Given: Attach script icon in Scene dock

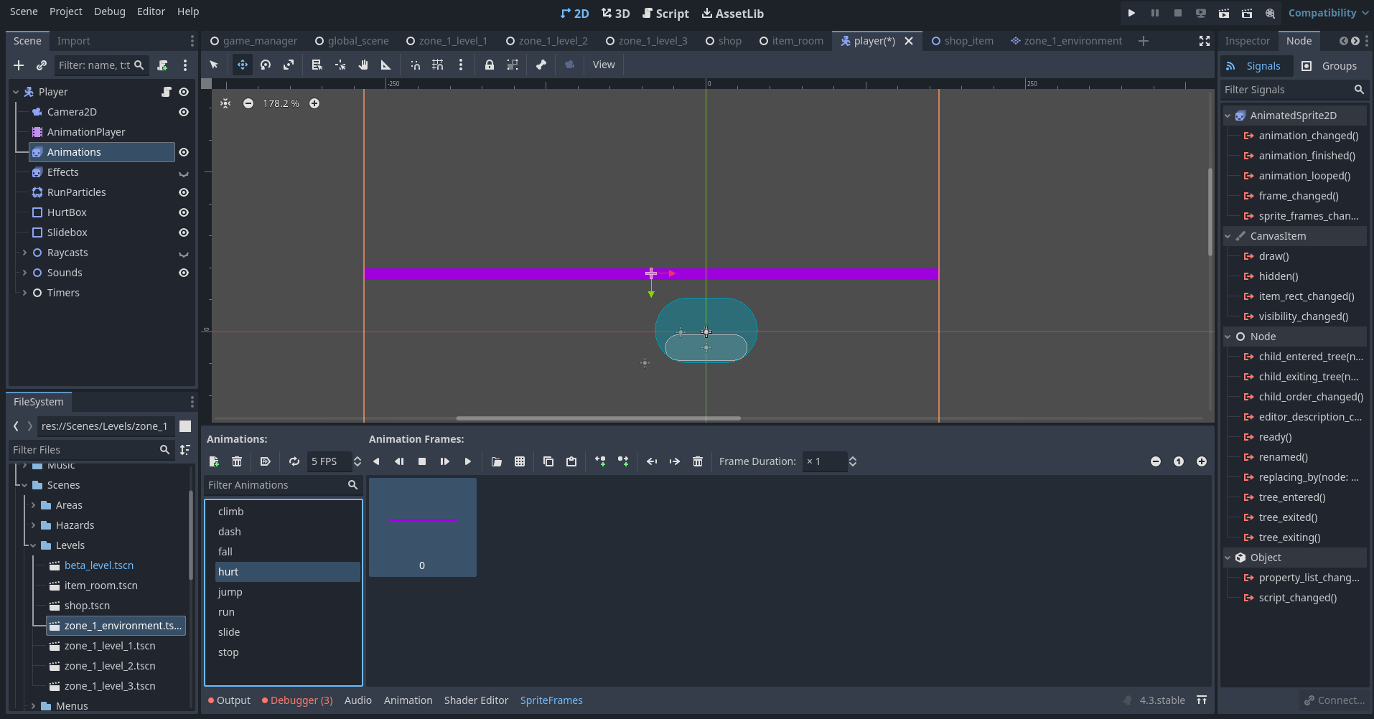Looking at the screenshot, I should tap(163, 65).
